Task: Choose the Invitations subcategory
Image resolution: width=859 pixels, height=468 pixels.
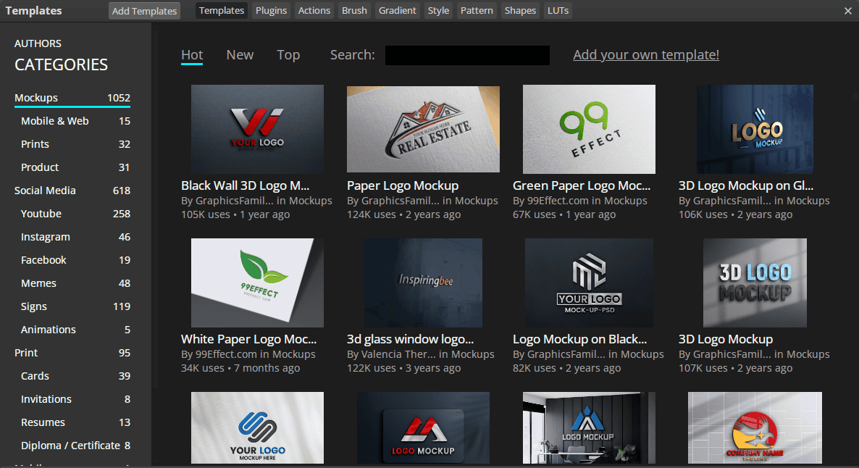Action: pos(75,399)
